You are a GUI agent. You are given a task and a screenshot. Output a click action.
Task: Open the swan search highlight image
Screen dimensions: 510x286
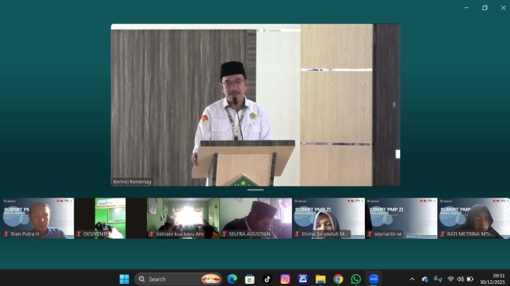pyautogui.click(x=211, y=279)
